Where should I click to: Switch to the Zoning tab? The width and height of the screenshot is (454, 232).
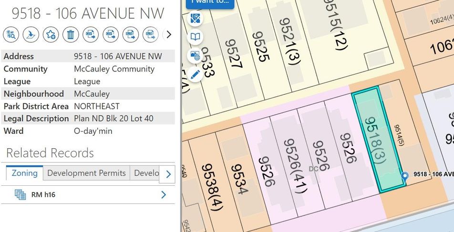pyautogui.click(x=24, y=173)
